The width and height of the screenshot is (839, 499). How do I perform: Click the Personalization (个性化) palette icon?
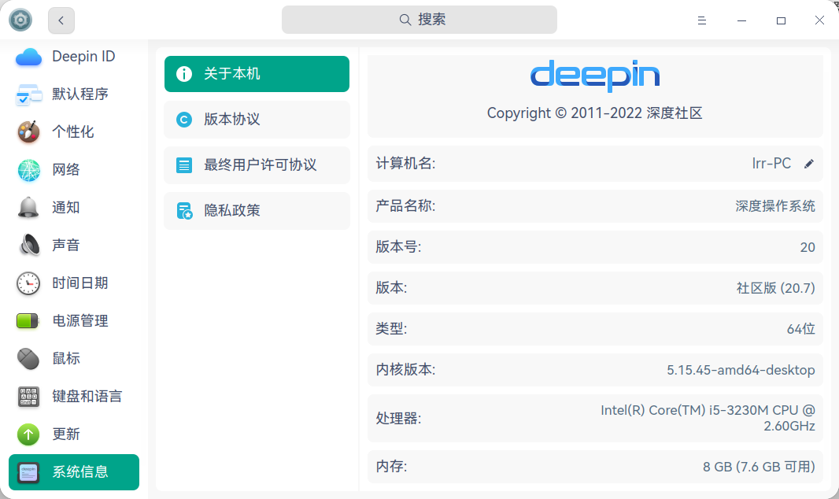(28, 132)
